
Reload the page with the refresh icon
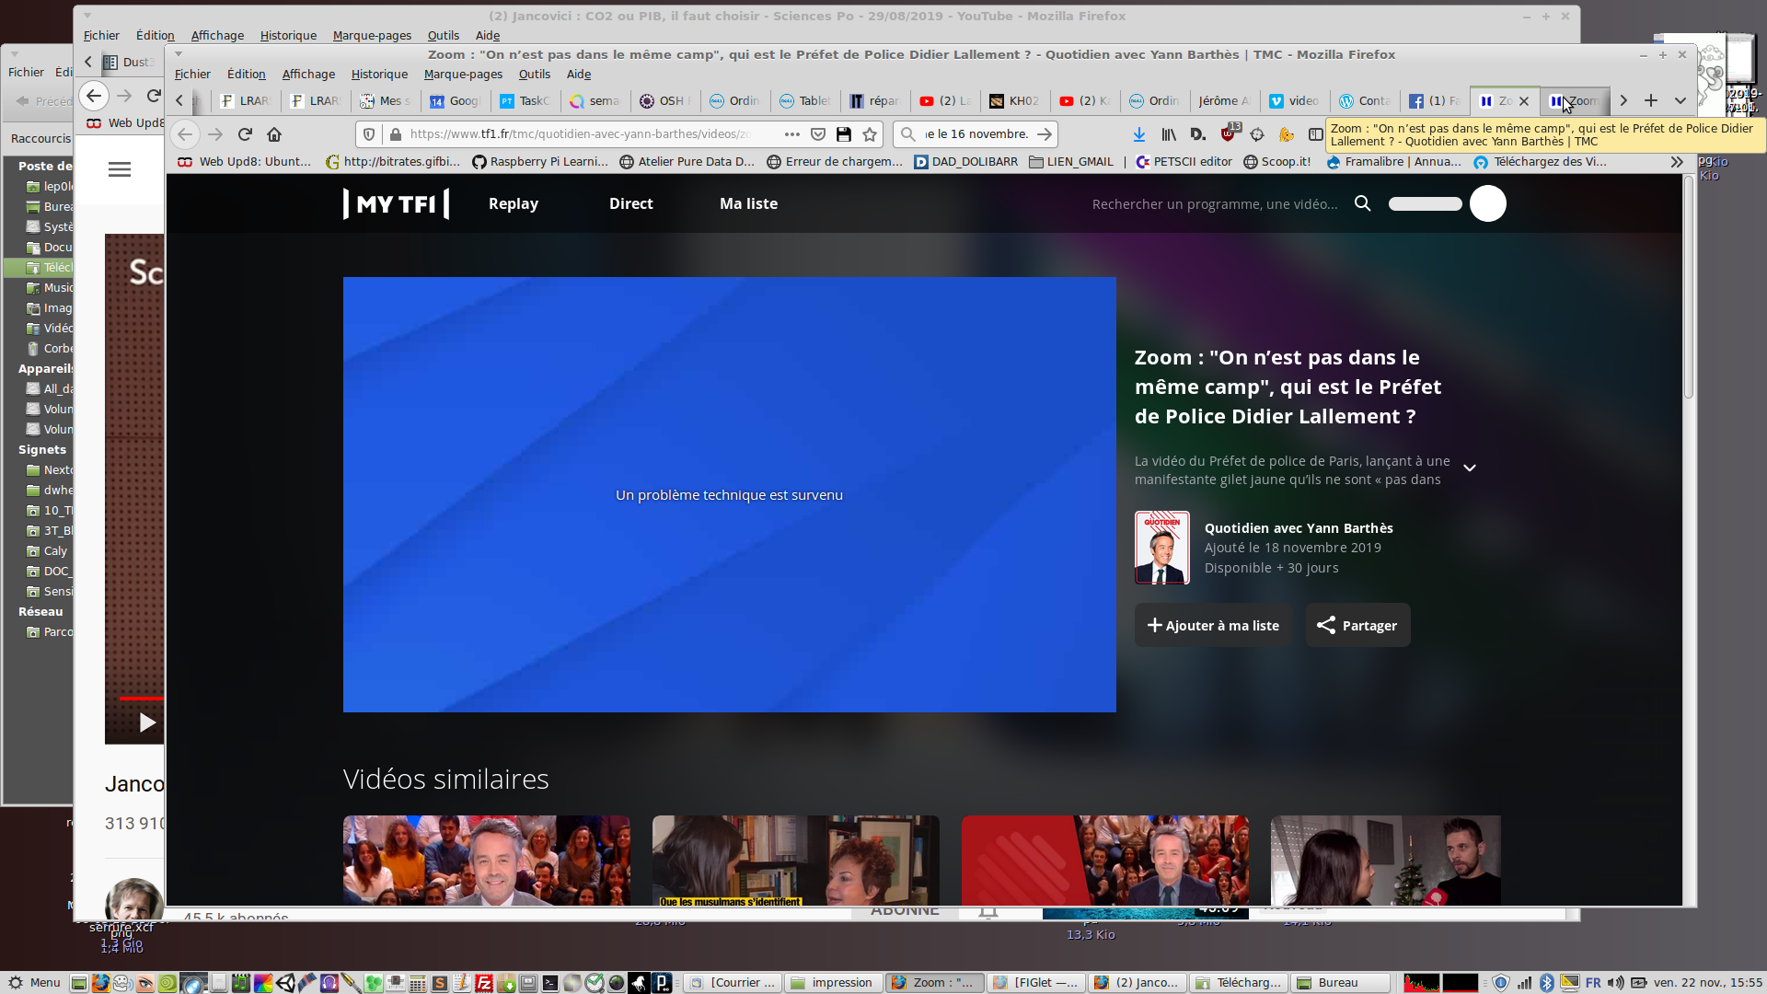245,134
